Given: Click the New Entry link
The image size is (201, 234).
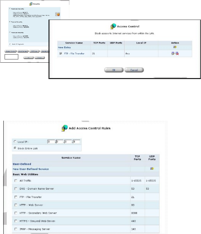Looking at the screenshot, I should [64, 47].
